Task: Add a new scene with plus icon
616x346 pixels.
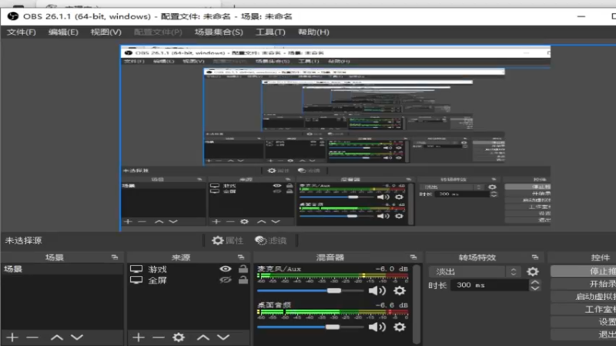Action: pyautogui.click(x=12, y=337)
